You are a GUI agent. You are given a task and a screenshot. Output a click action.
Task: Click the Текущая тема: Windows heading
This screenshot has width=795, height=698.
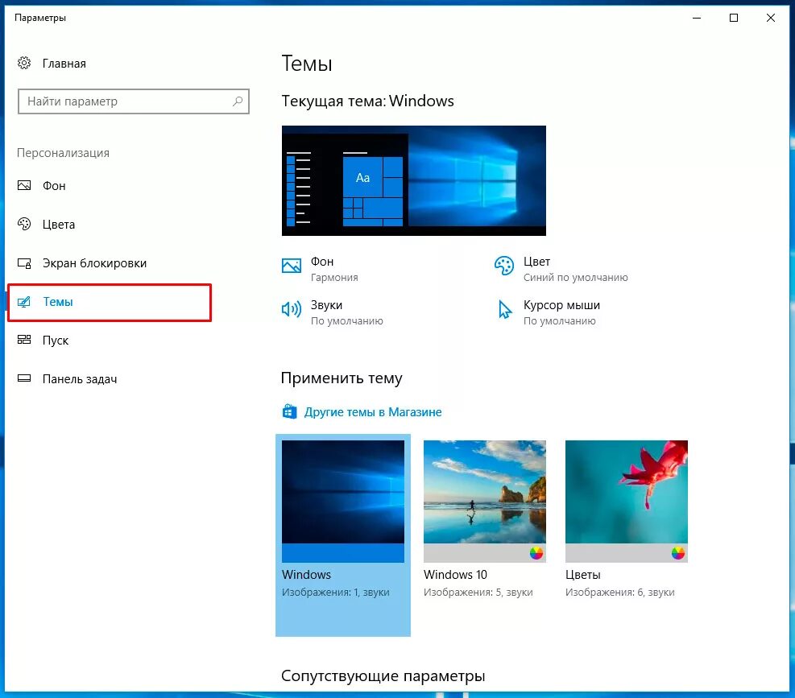367,101
